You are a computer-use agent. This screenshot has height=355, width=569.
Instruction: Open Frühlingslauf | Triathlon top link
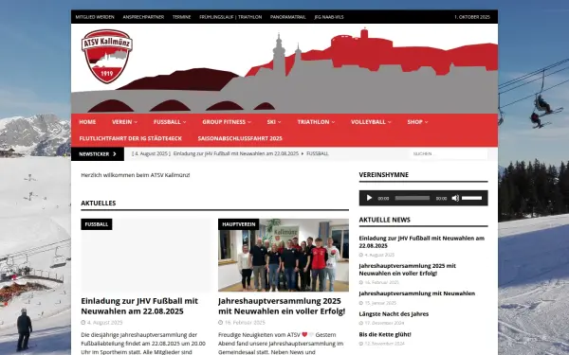point(230,17)
